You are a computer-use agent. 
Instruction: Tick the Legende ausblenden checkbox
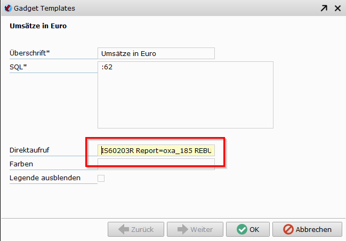coord(101,178)
